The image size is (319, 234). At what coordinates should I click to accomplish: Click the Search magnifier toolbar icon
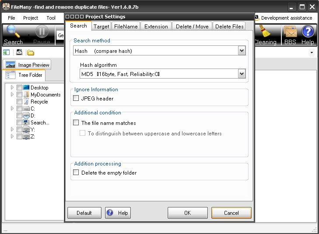point(13,31)
